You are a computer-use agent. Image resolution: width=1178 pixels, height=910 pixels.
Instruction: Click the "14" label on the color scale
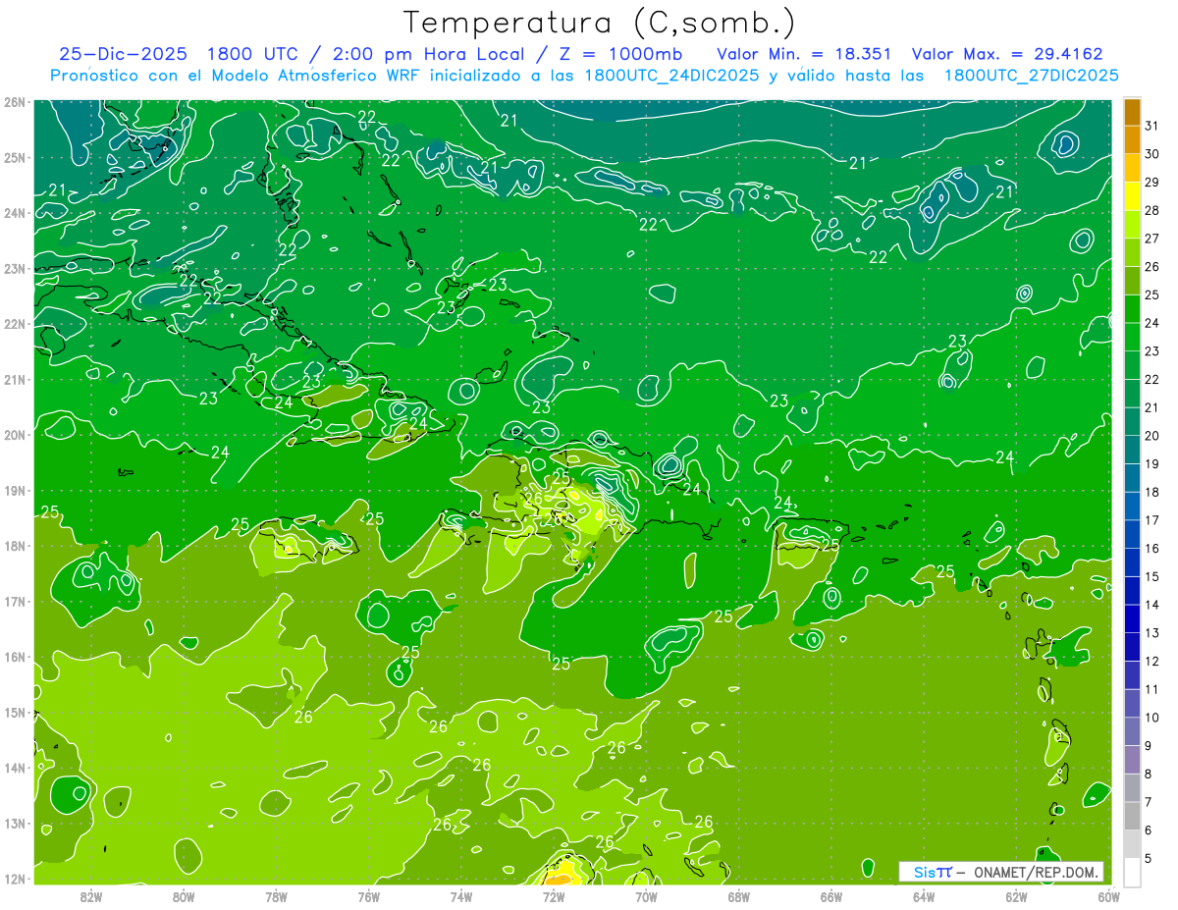pyautogui.click(x=1152, y=605)
